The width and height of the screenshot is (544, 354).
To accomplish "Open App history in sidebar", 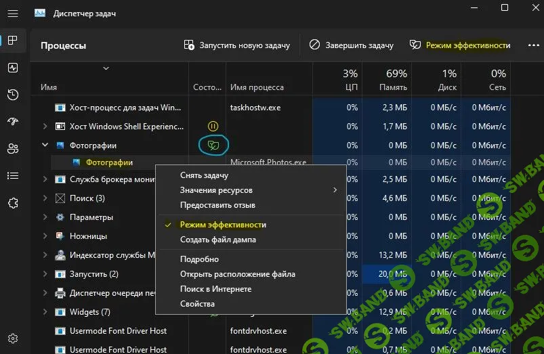I will 13,95.
